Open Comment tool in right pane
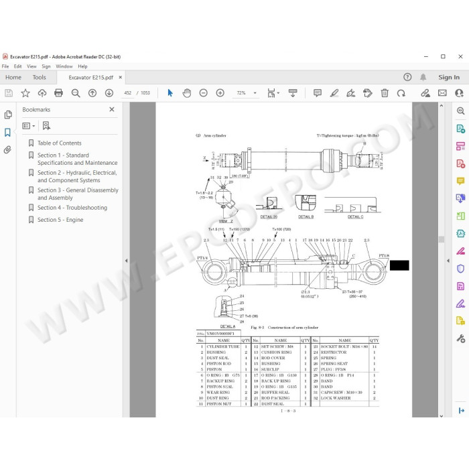 point(461,181)
